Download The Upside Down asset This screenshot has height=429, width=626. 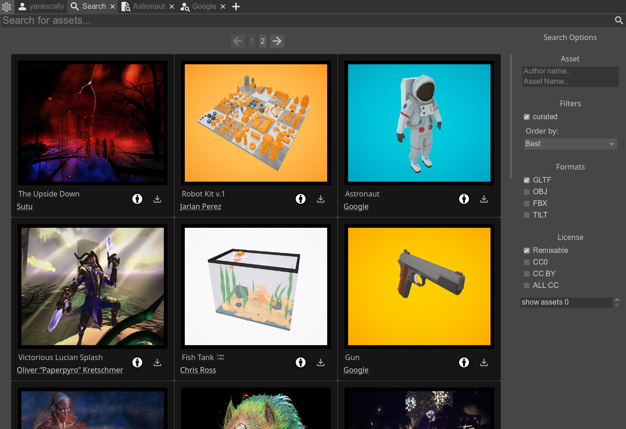[x=157, y=199]
